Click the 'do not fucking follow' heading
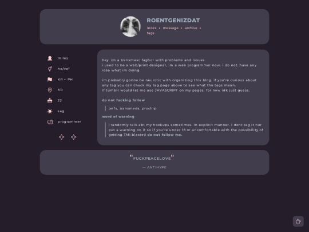309x232 pixels. pos(124,100)
